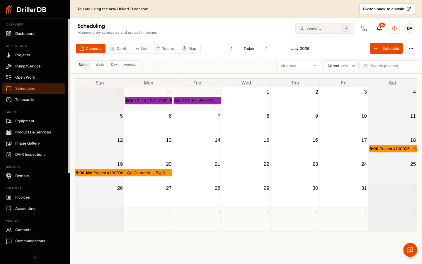Select Scheduling in the sidebar

34,89
